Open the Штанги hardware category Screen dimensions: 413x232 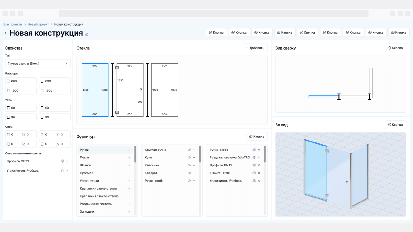tap(105, 165)
